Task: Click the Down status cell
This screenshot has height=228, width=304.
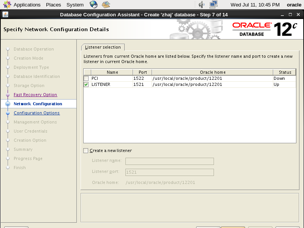Action: tap(284, 78)
